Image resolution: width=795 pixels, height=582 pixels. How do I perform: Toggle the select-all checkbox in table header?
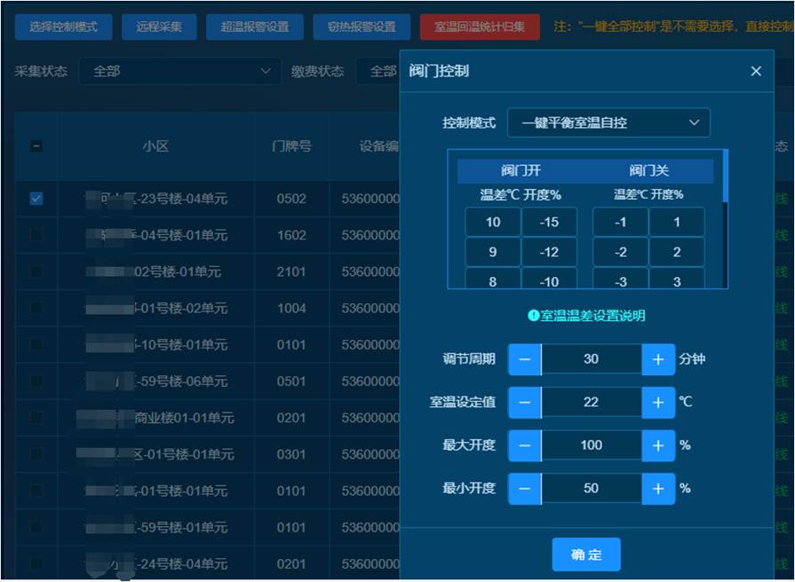point(36,146)
